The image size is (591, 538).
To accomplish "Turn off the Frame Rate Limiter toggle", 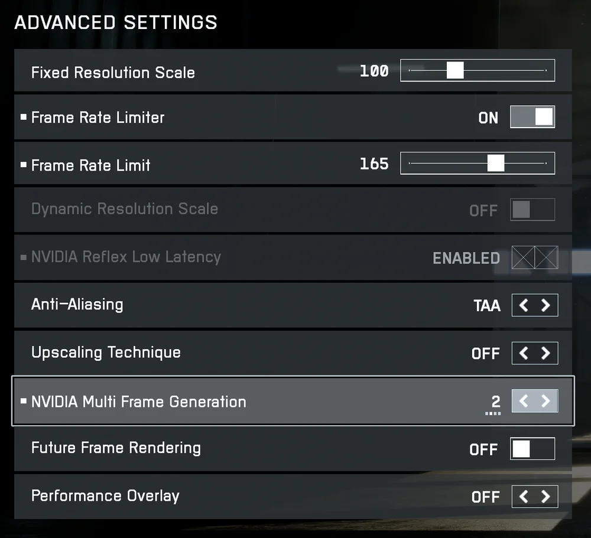I will click(532, 117).
